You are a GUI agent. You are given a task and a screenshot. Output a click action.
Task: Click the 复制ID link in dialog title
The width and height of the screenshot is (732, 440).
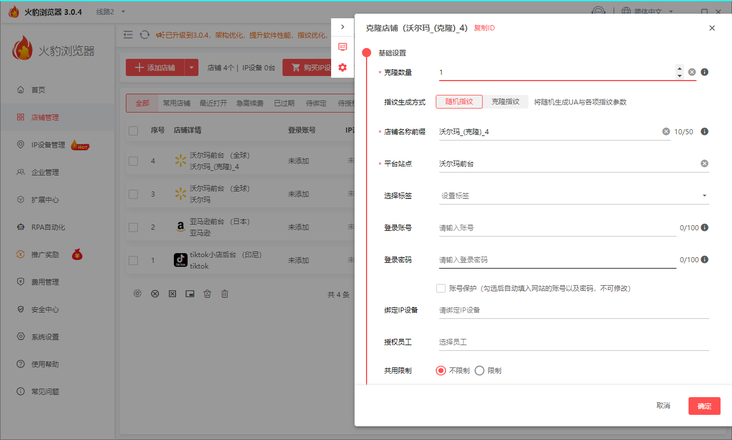click(x=484, y=27)
